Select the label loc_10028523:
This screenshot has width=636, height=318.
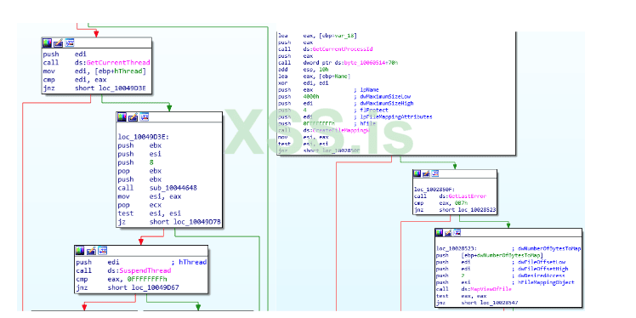[457, 248]
